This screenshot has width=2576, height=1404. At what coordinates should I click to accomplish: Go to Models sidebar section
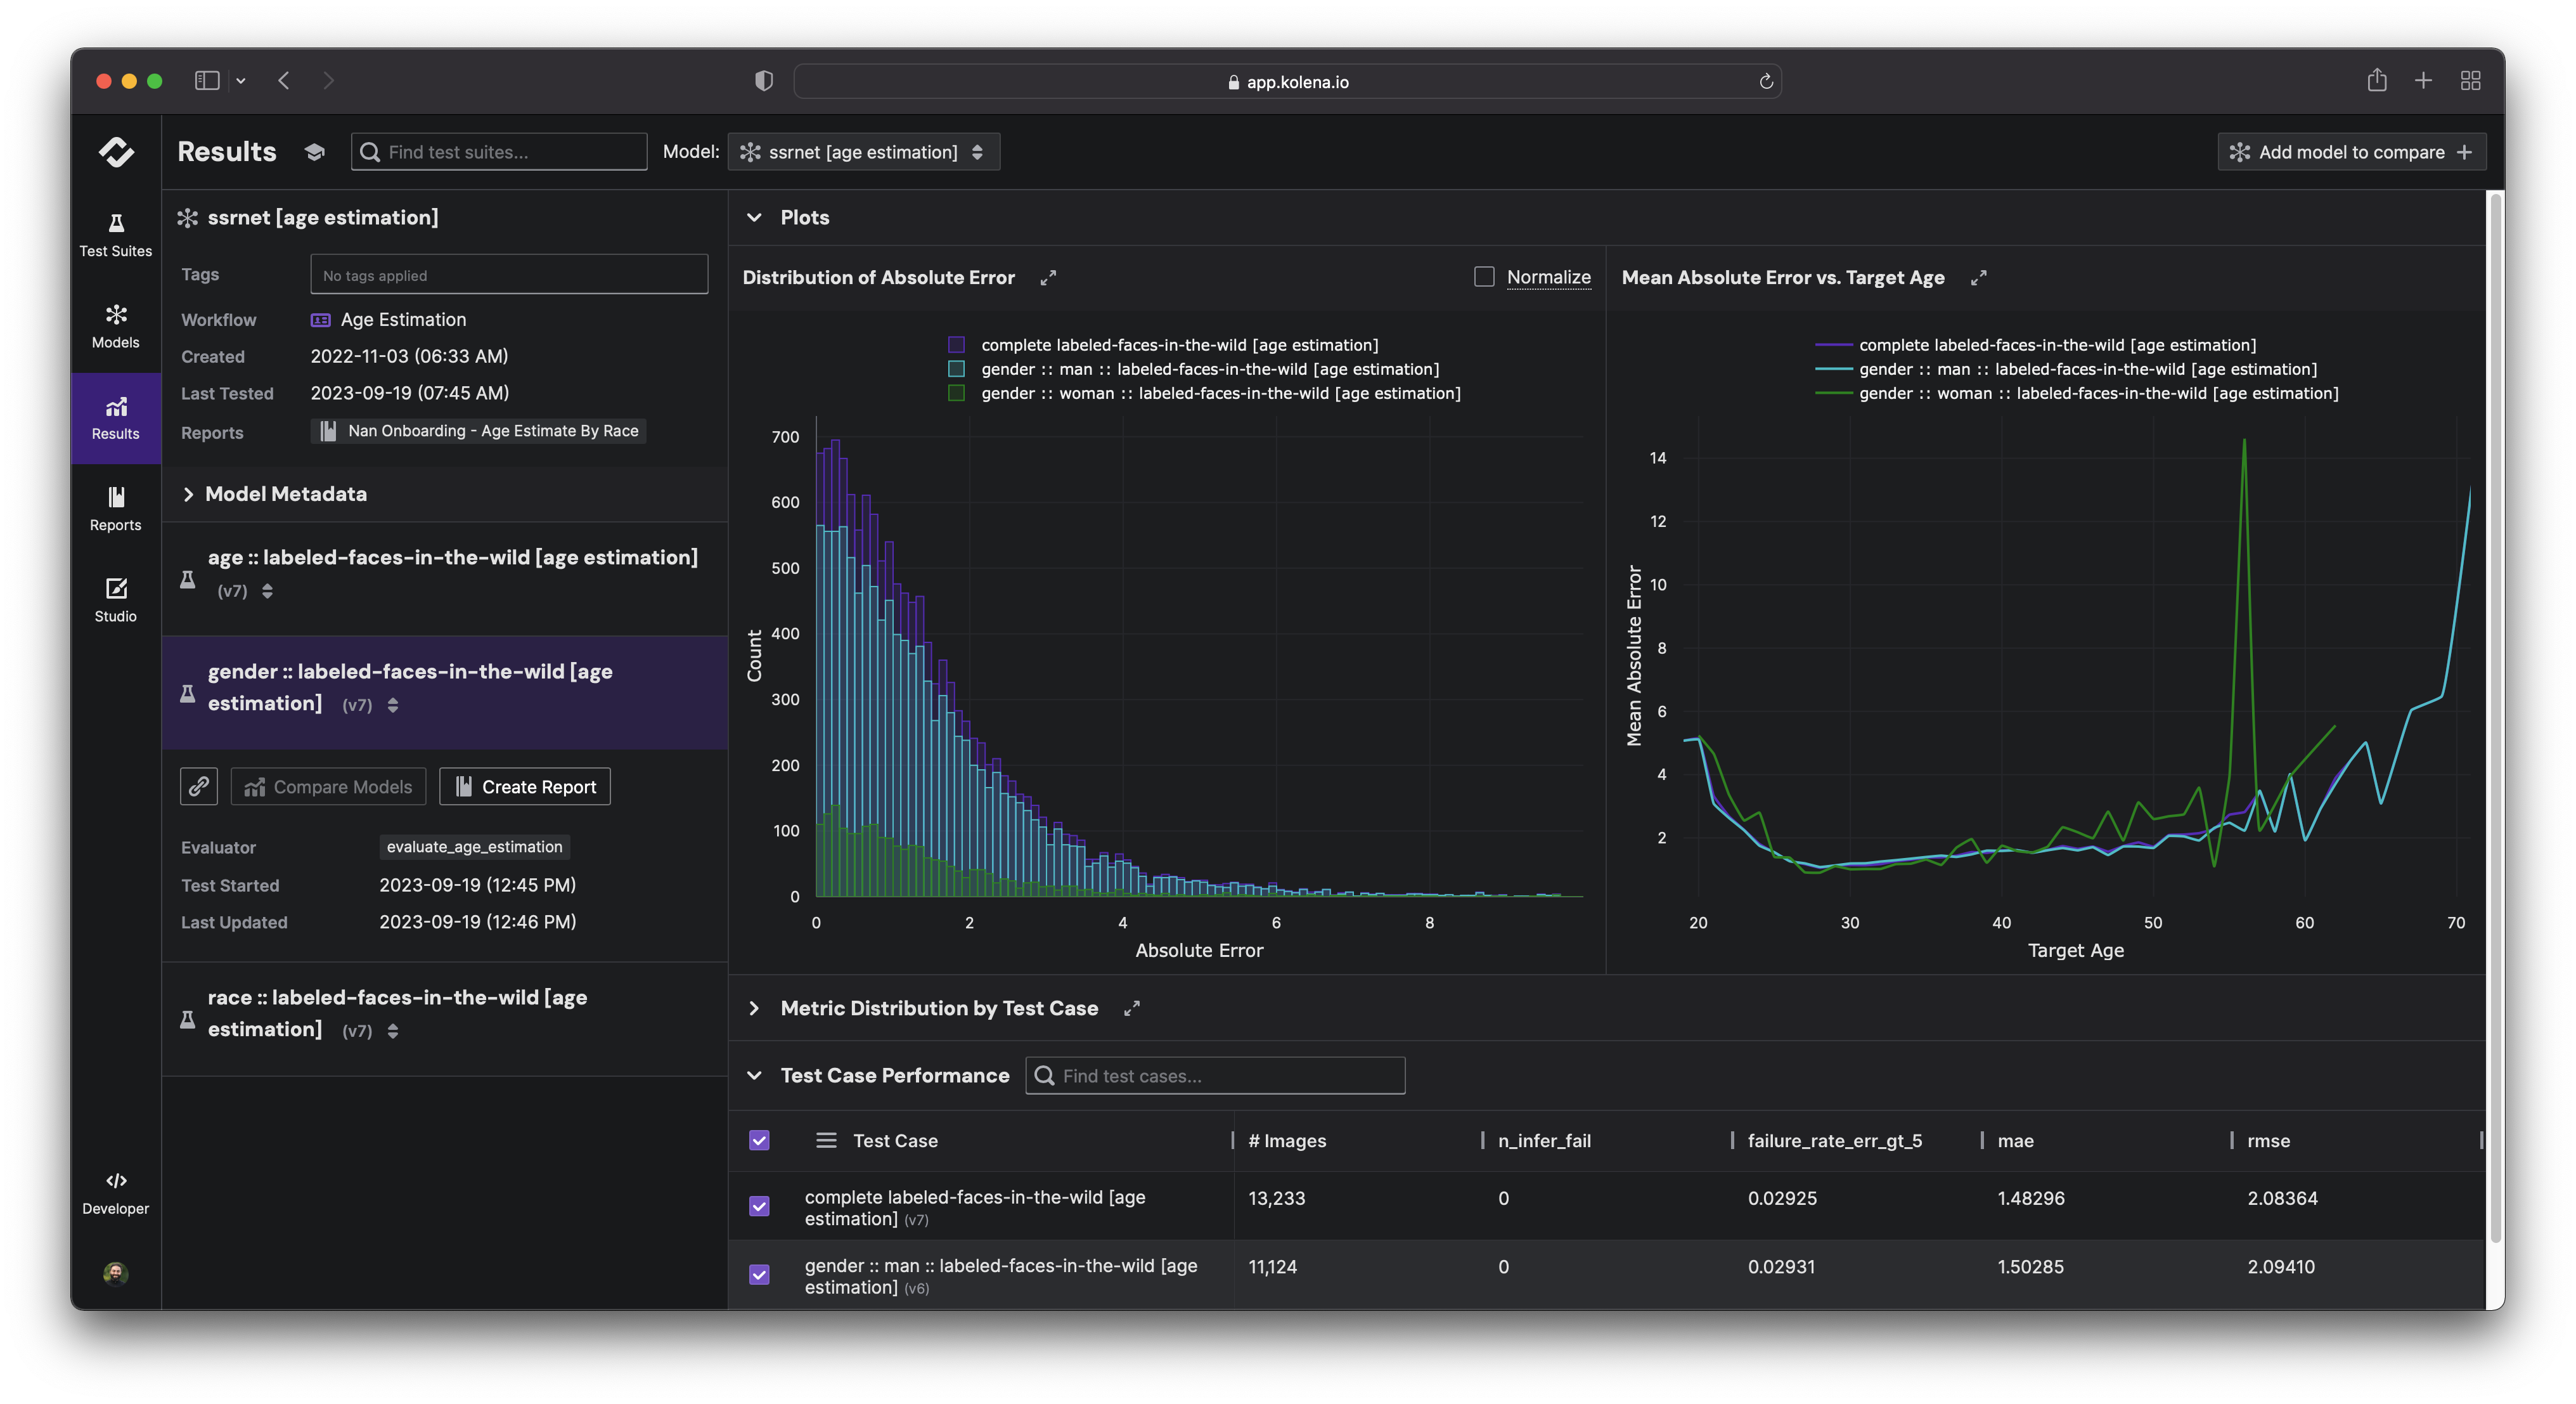(115, 326)
